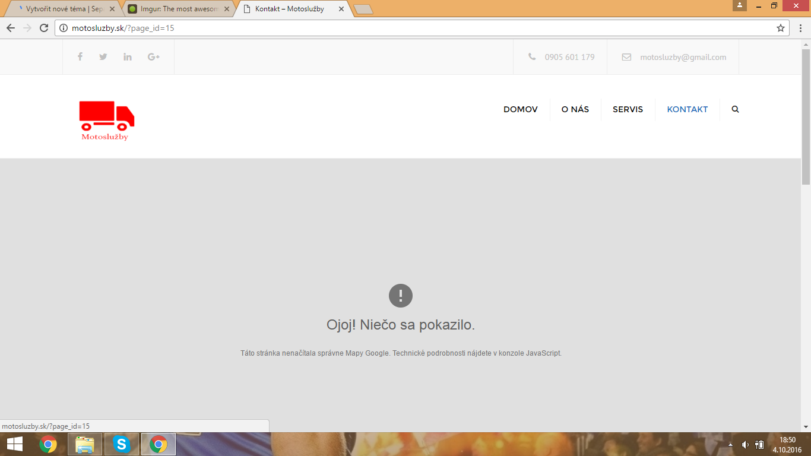The image size is (811, 456).
Task: Go back using the browser back arrow
Action: pyautogui.click(x=11, y=28)
